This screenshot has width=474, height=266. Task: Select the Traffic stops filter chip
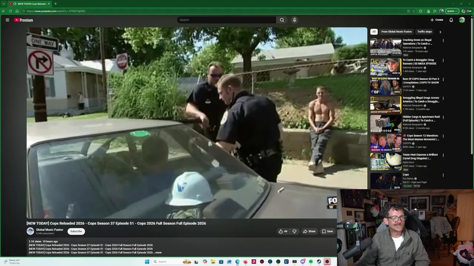(425, 32)
